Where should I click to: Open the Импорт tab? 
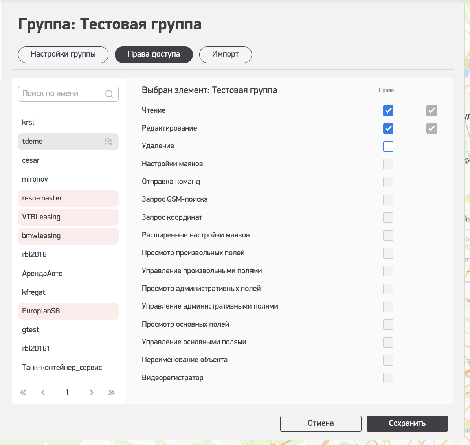(225, 55)
